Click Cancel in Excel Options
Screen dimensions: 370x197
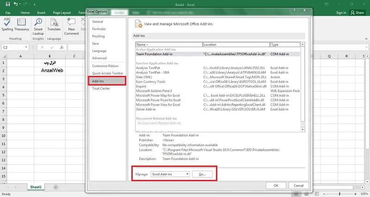tap(298, 185)
